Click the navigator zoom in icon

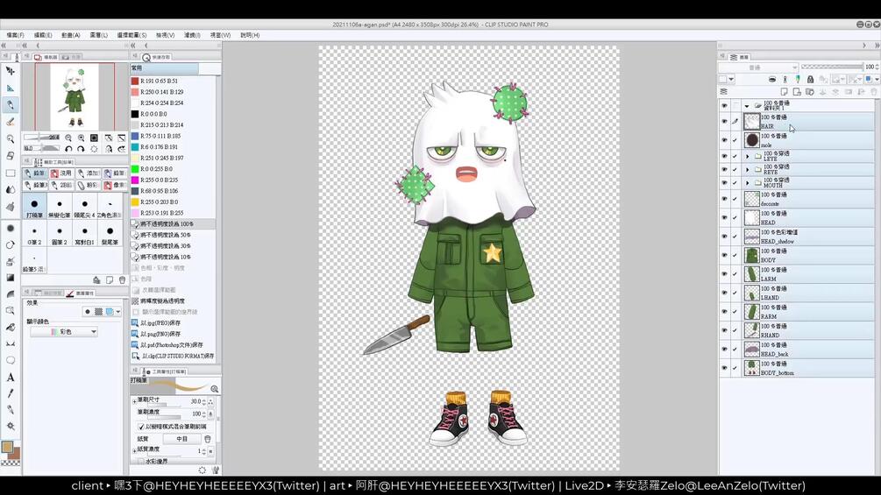pyautogui.click(x=81, y=138)
